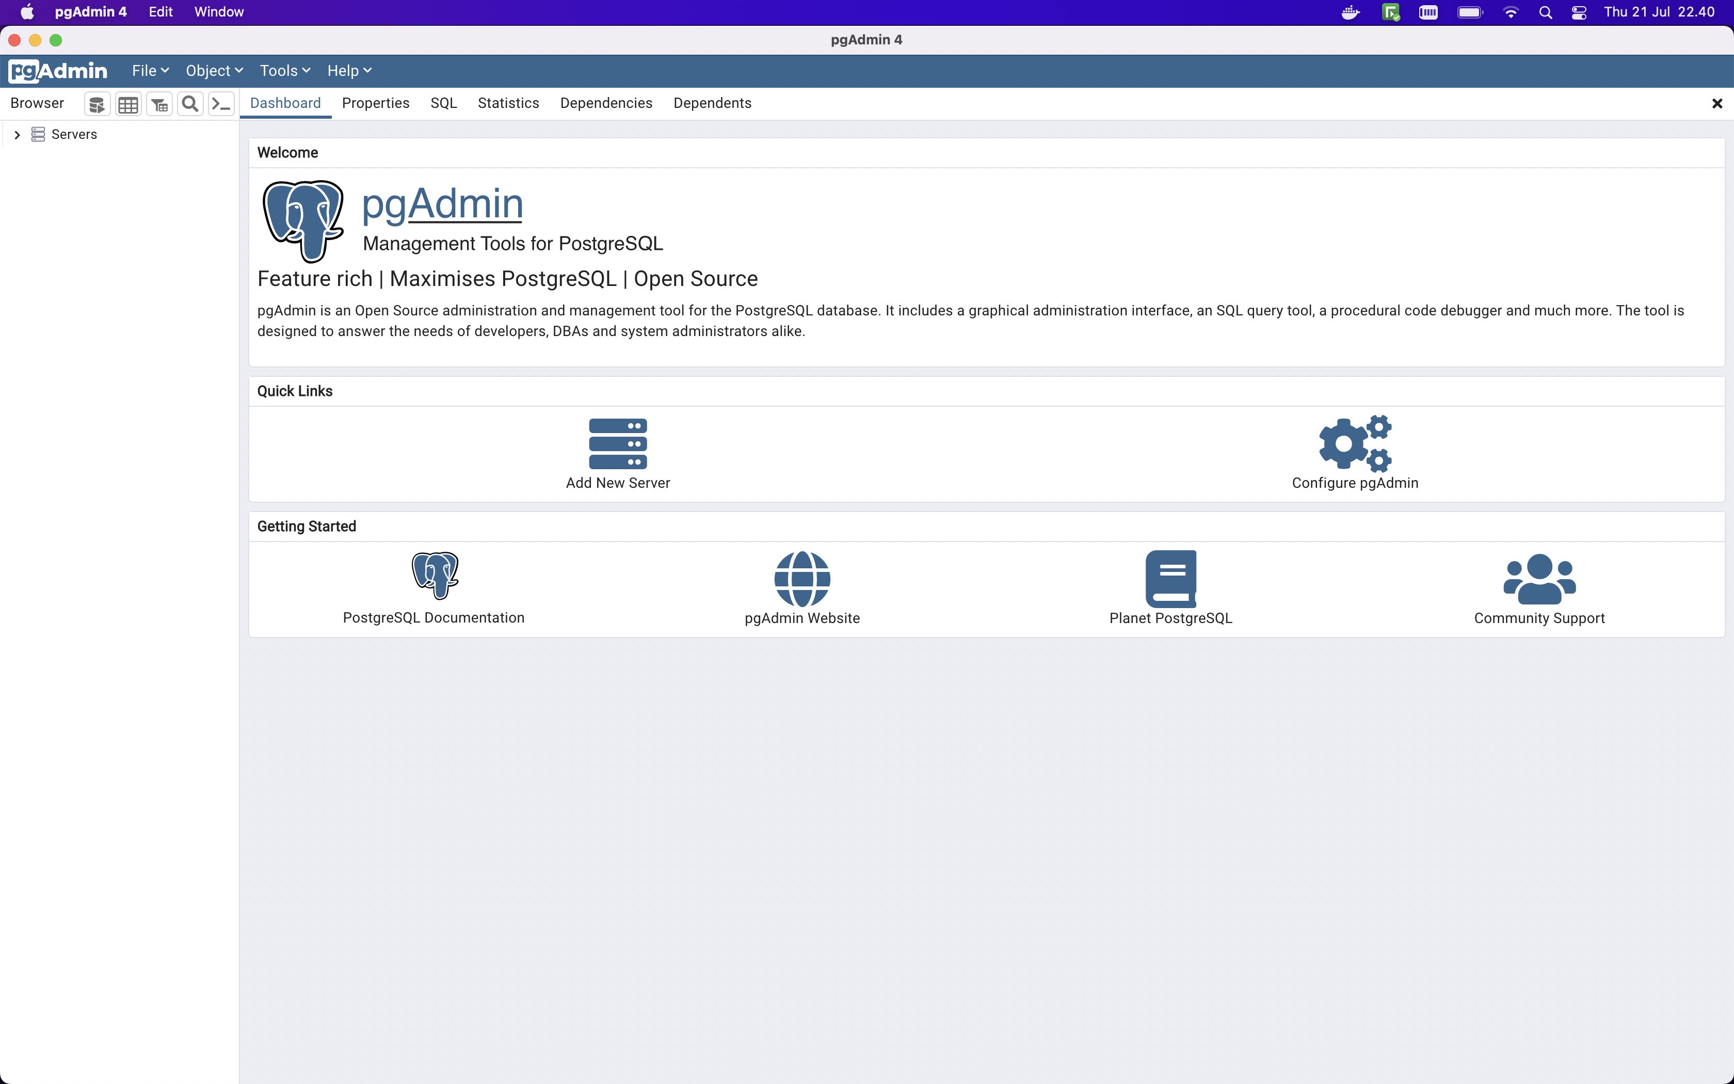Click the Browser search magnifier icon
The image size is (1734, 1084).
pos(190,104)
